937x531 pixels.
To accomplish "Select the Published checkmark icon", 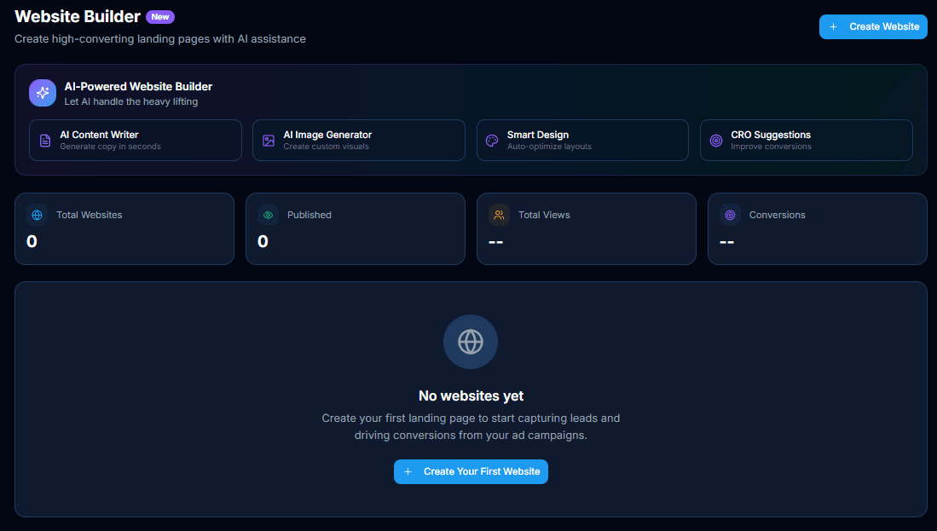I will (268, 215).
